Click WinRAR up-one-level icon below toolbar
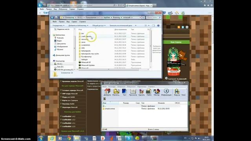This screenshot has height=141, width=251. click(105, 99)
